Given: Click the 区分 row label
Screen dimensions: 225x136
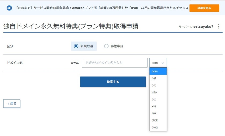Looking at the screenshot, I should [x=10, y=46].
